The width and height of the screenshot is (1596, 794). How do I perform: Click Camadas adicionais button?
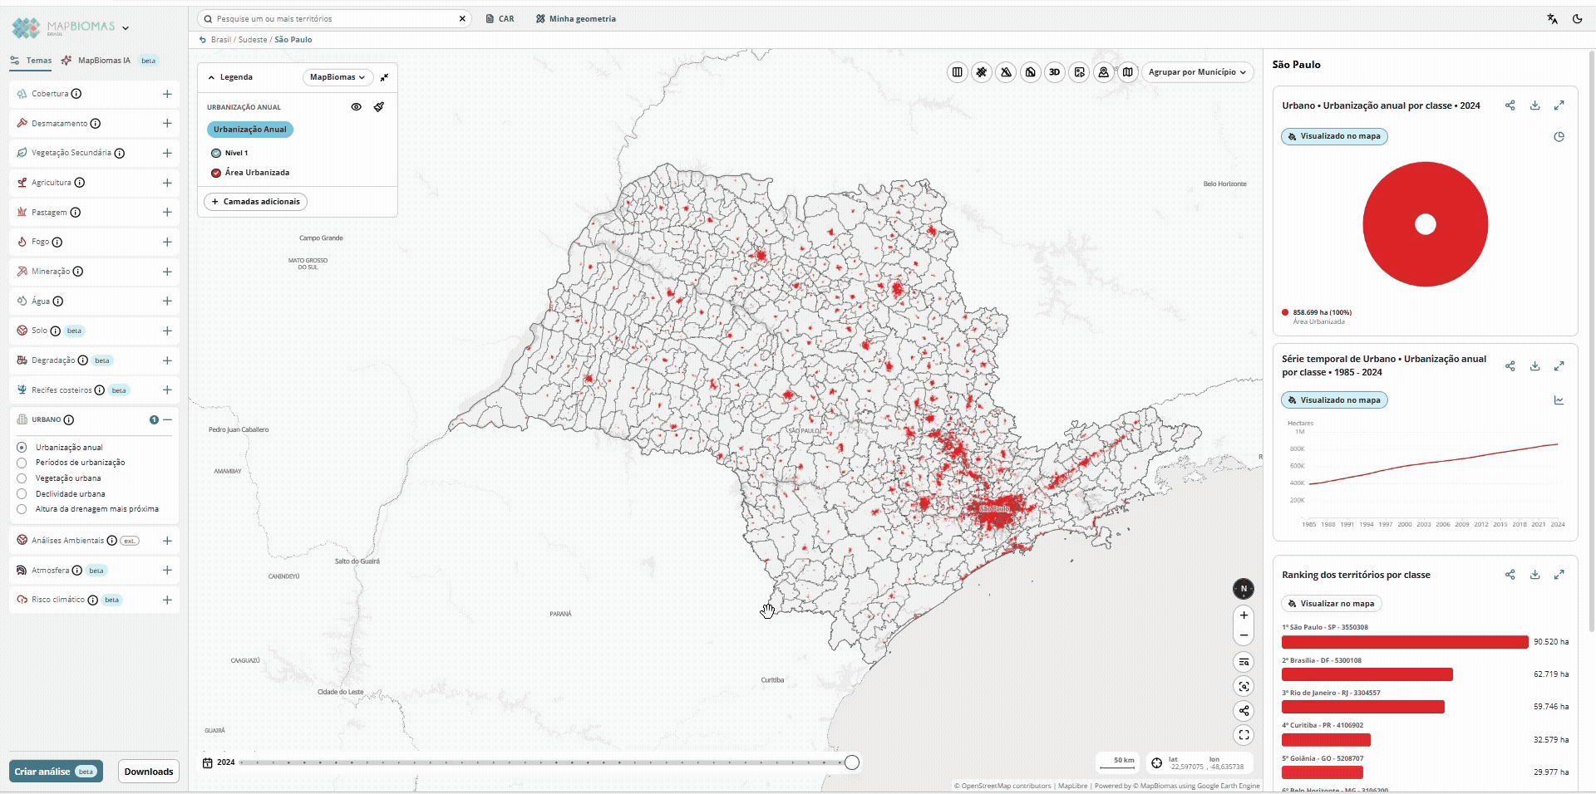click(x=255, y=202)
